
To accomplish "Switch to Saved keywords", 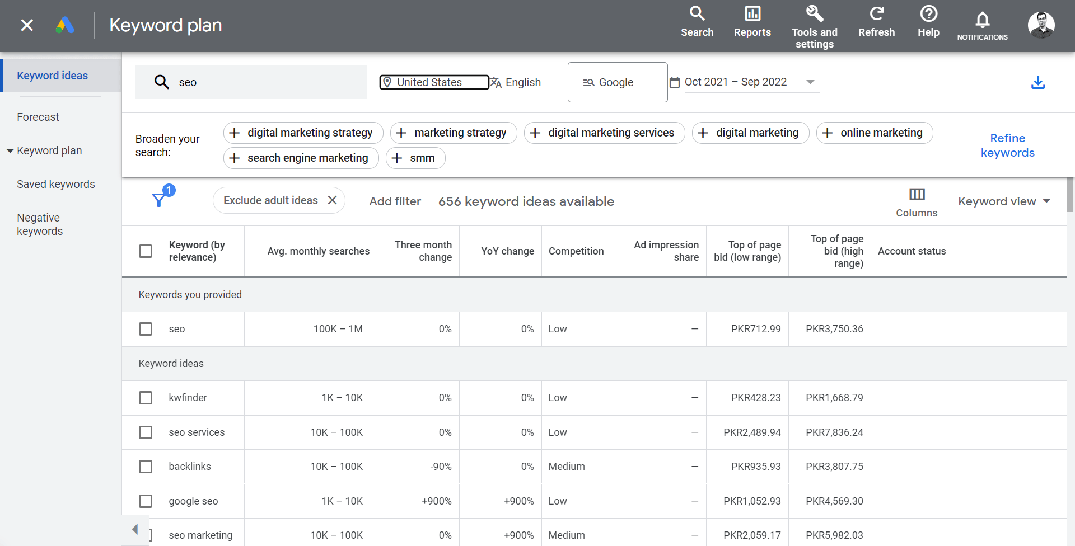I will tap(56, 184).
